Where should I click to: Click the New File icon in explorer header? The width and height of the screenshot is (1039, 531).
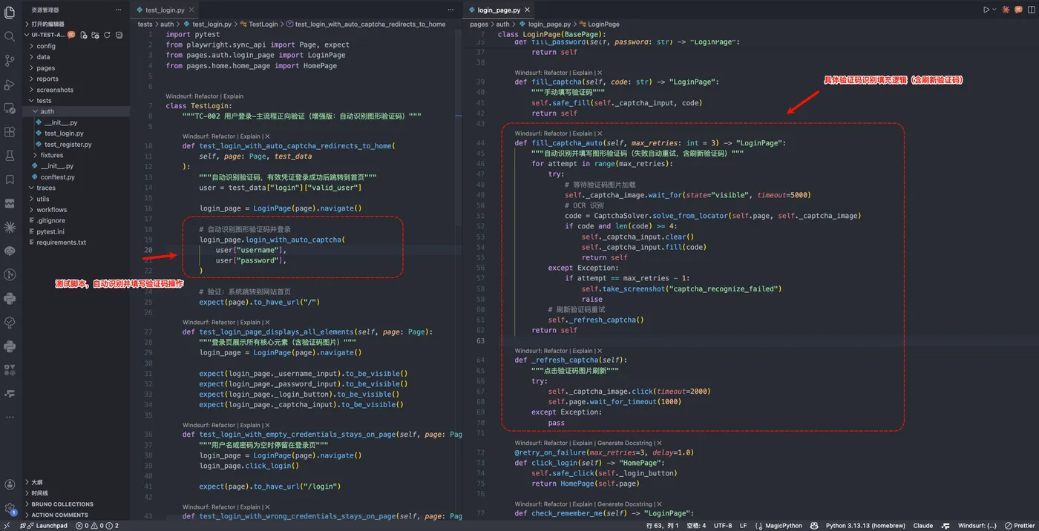click(84, 35)
